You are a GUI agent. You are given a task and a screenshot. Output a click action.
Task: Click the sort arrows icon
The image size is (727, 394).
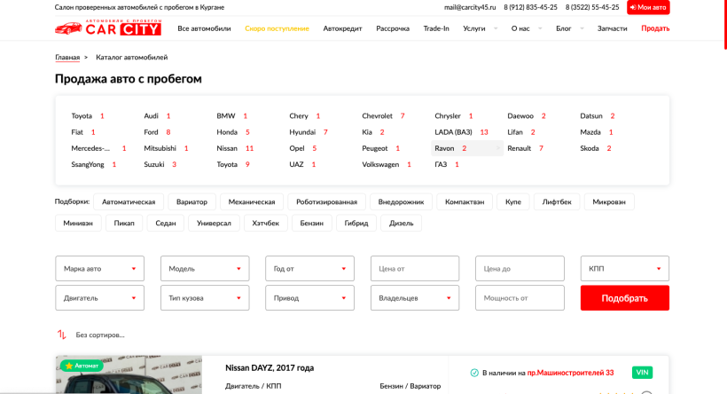(x=62, y=335)
